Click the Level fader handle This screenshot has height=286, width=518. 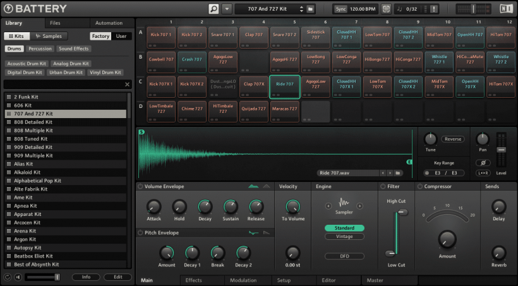[501, 150]
